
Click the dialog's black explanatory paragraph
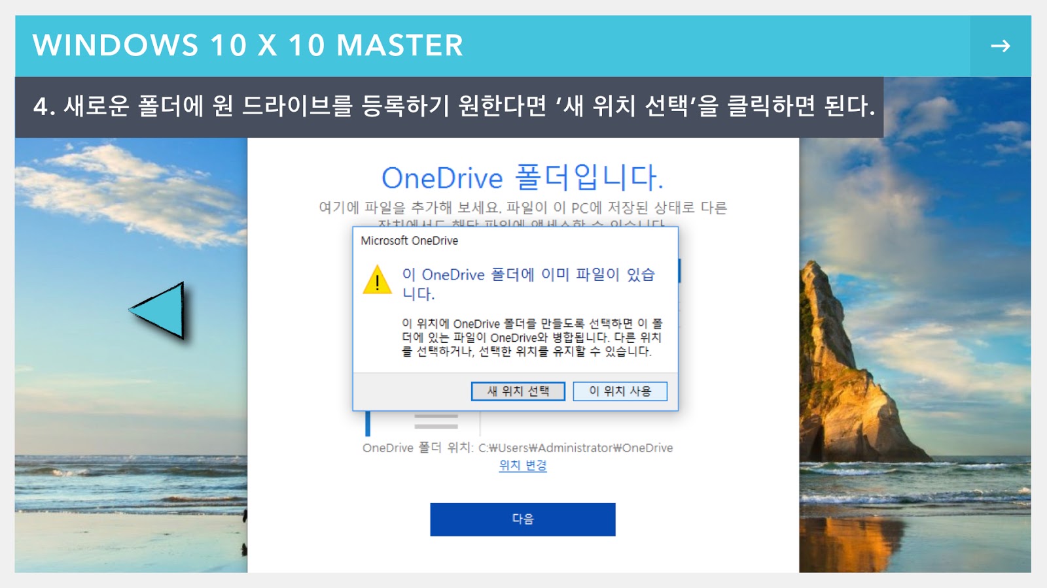532,337
